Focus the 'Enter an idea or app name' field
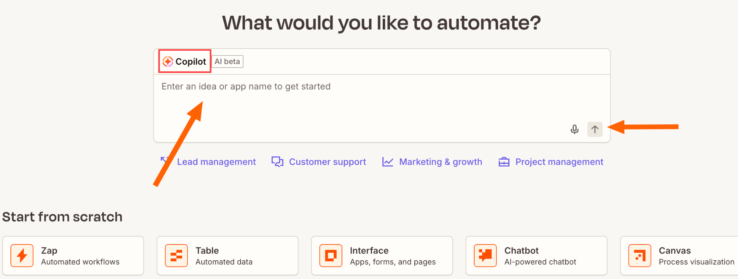Screen dimensions: 738x279 (x=382, y=108)
